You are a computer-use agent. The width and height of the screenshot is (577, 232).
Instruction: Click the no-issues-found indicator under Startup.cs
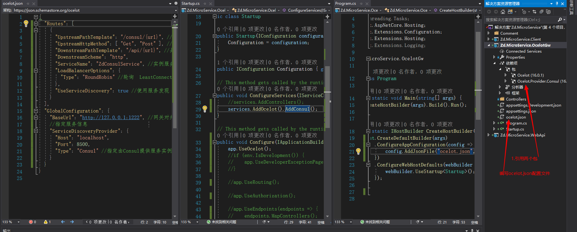pyautogui.click(x=221, y=222)
